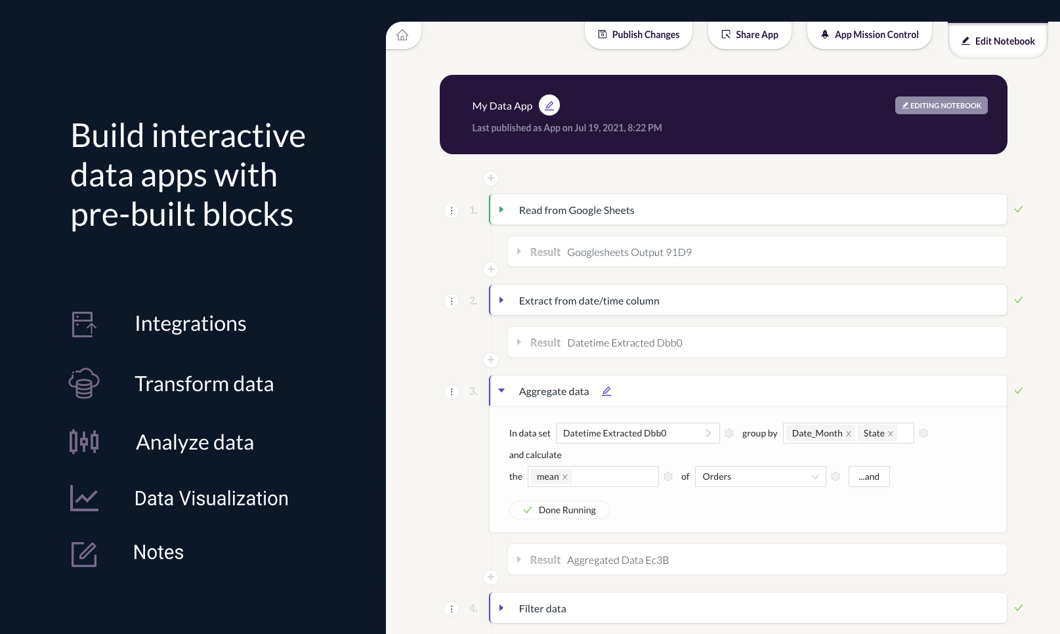Remove the mean tag from calculation

pos(565,477)
